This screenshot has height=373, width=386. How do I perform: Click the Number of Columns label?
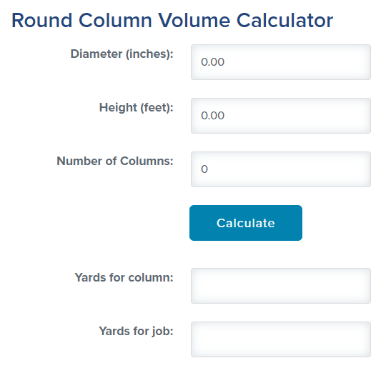click(115, 161)
